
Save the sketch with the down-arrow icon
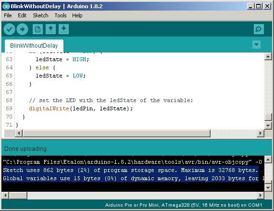(x=63, y=29)
